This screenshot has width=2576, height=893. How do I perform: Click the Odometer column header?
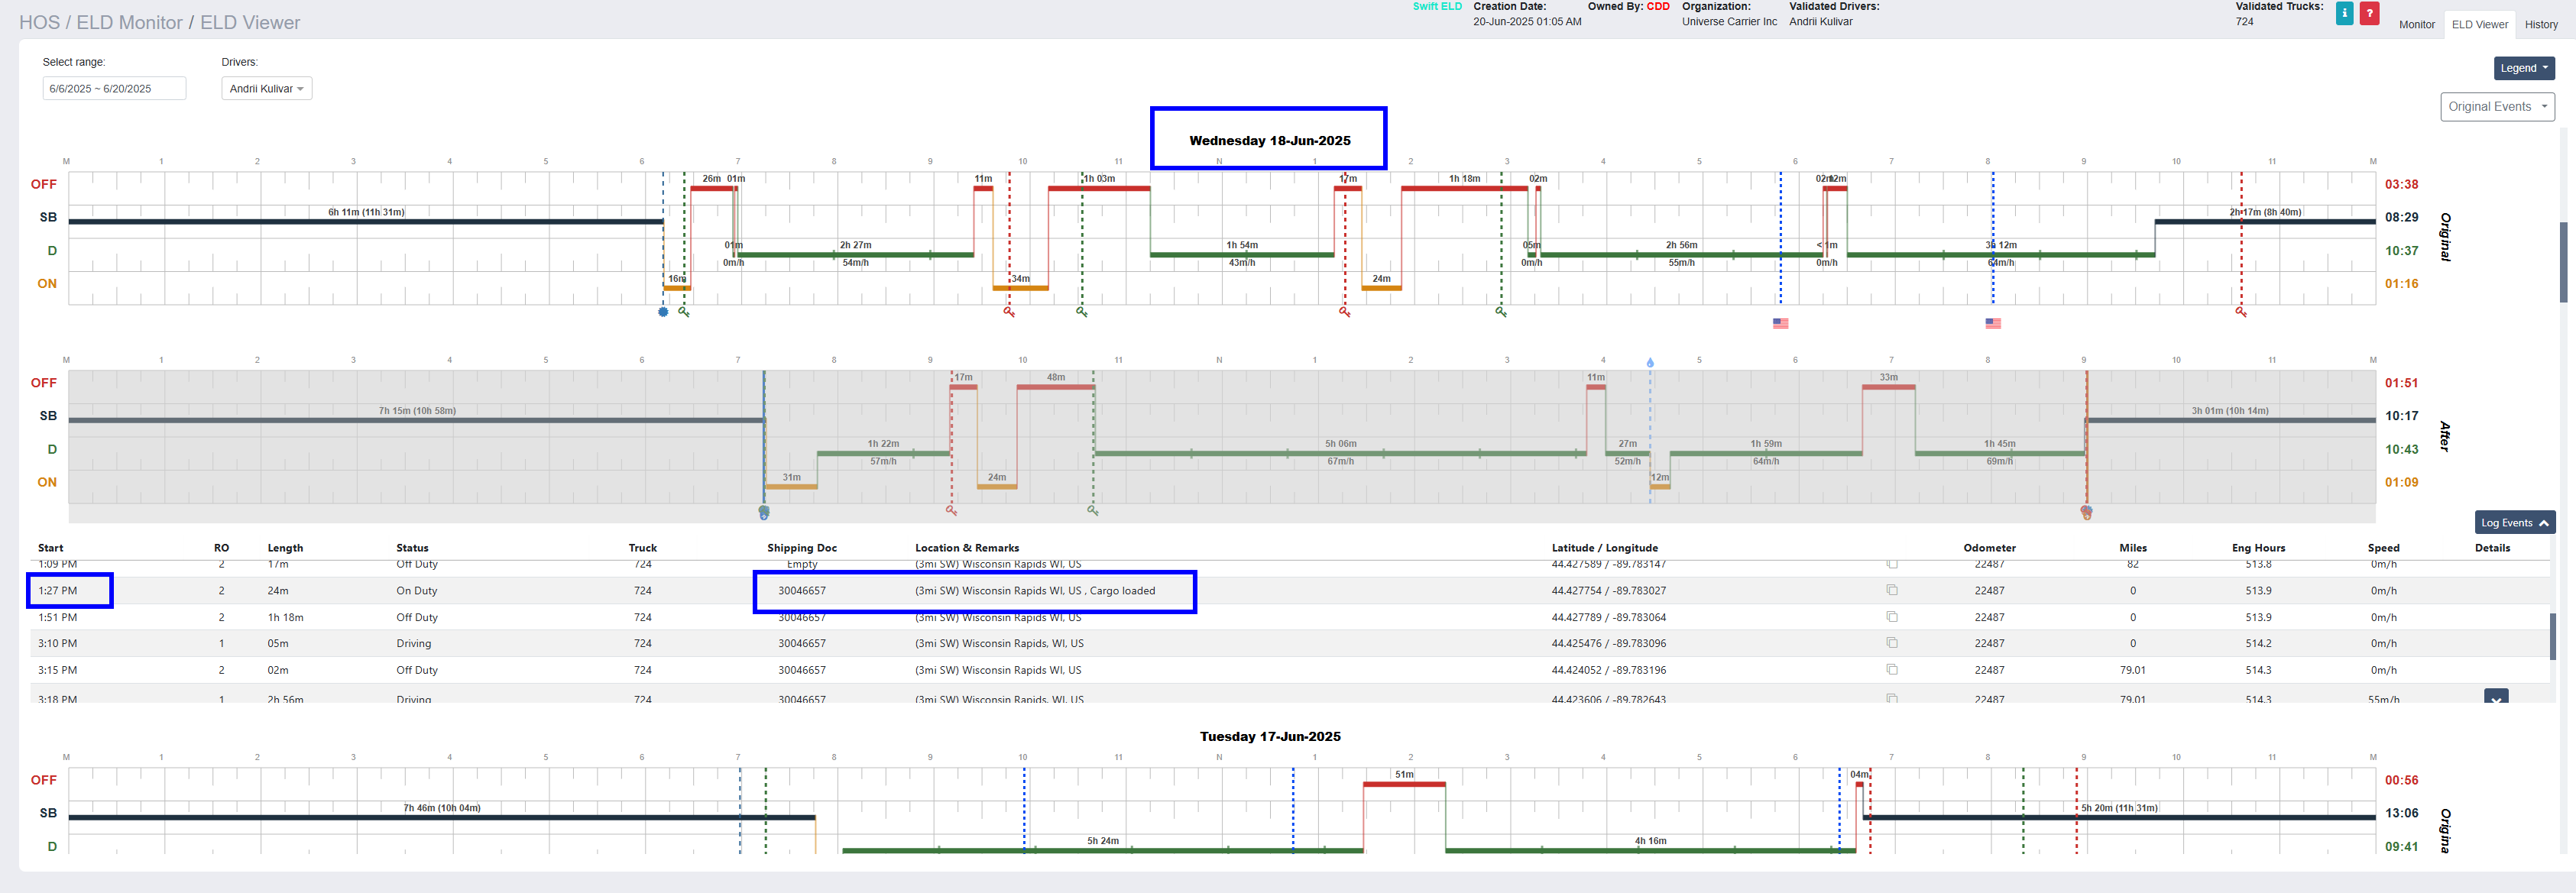[1989, 548]
